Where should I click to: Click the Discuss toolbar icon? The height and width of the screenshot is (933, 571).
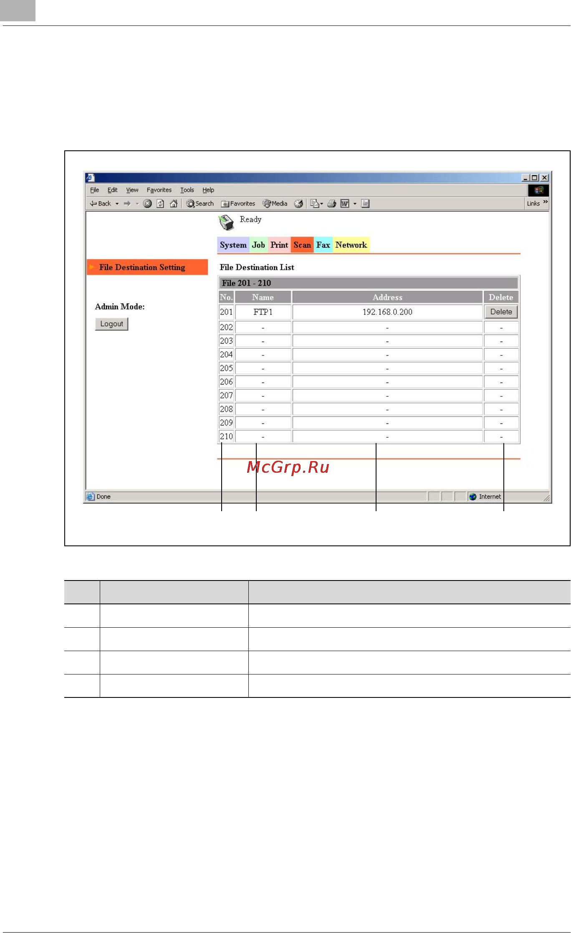point(365,203)
